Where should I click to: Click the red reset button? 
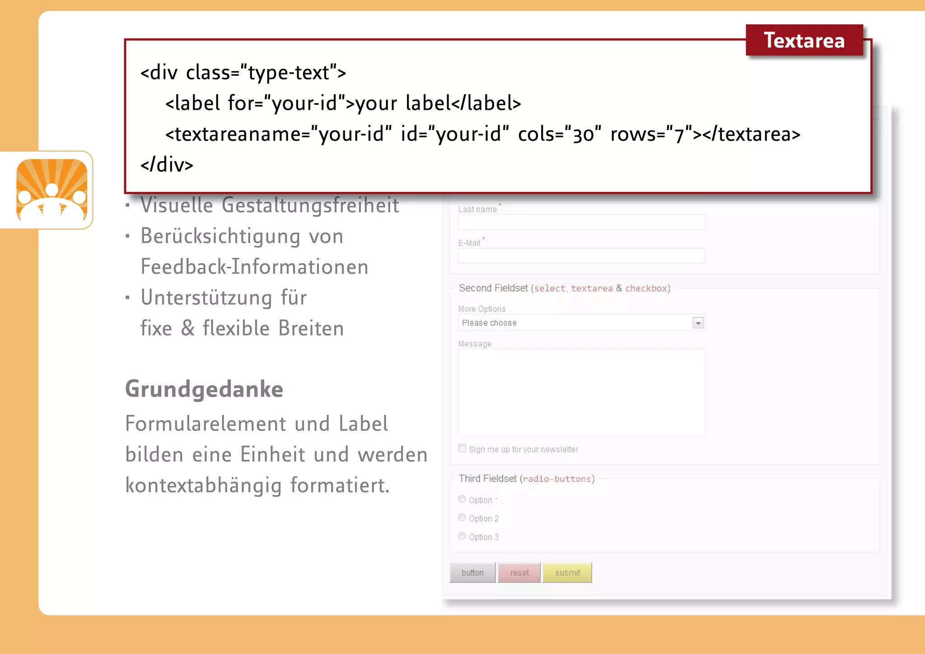click(519, 573)
